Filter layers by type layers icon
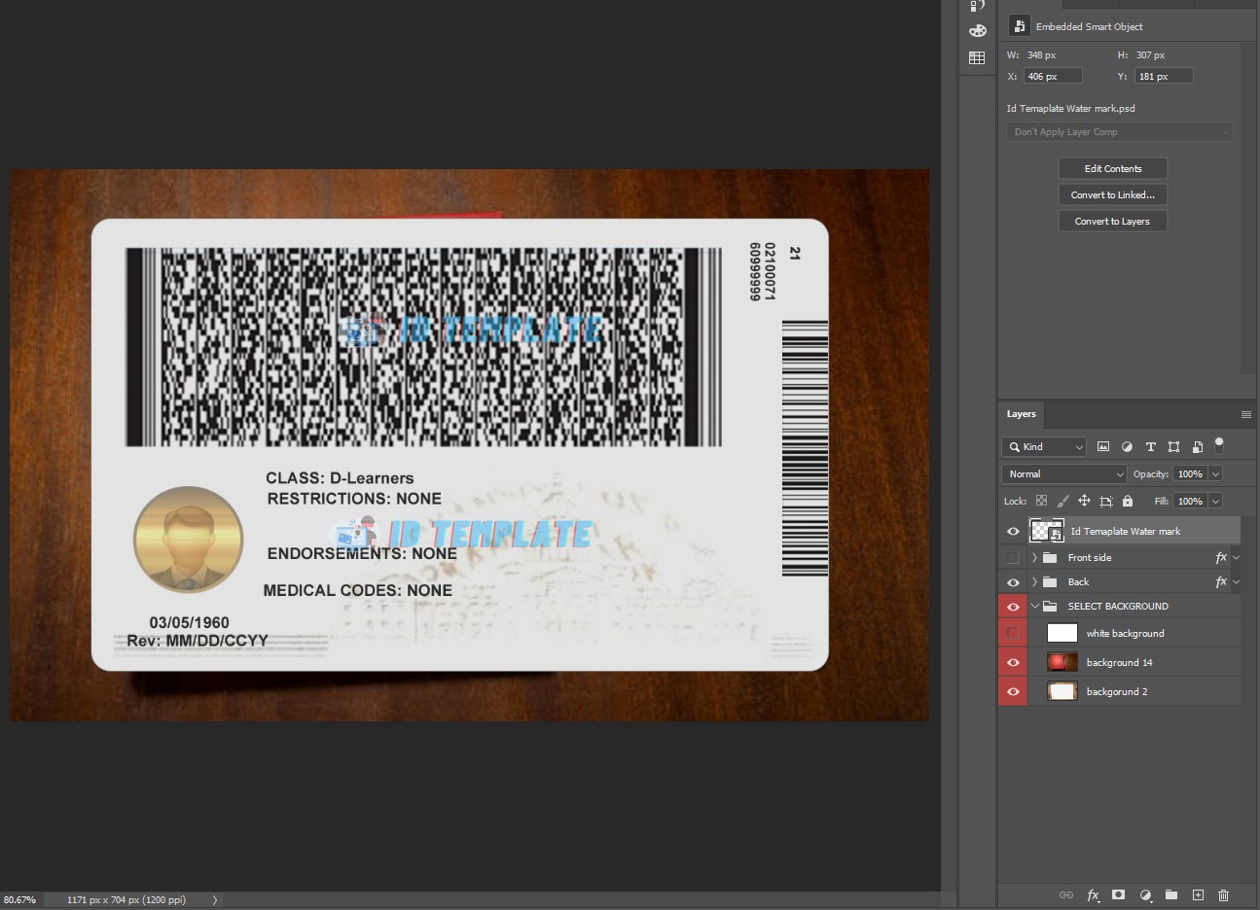The height and width of the screenshot is (910, 1260). tap(1150, 446)
